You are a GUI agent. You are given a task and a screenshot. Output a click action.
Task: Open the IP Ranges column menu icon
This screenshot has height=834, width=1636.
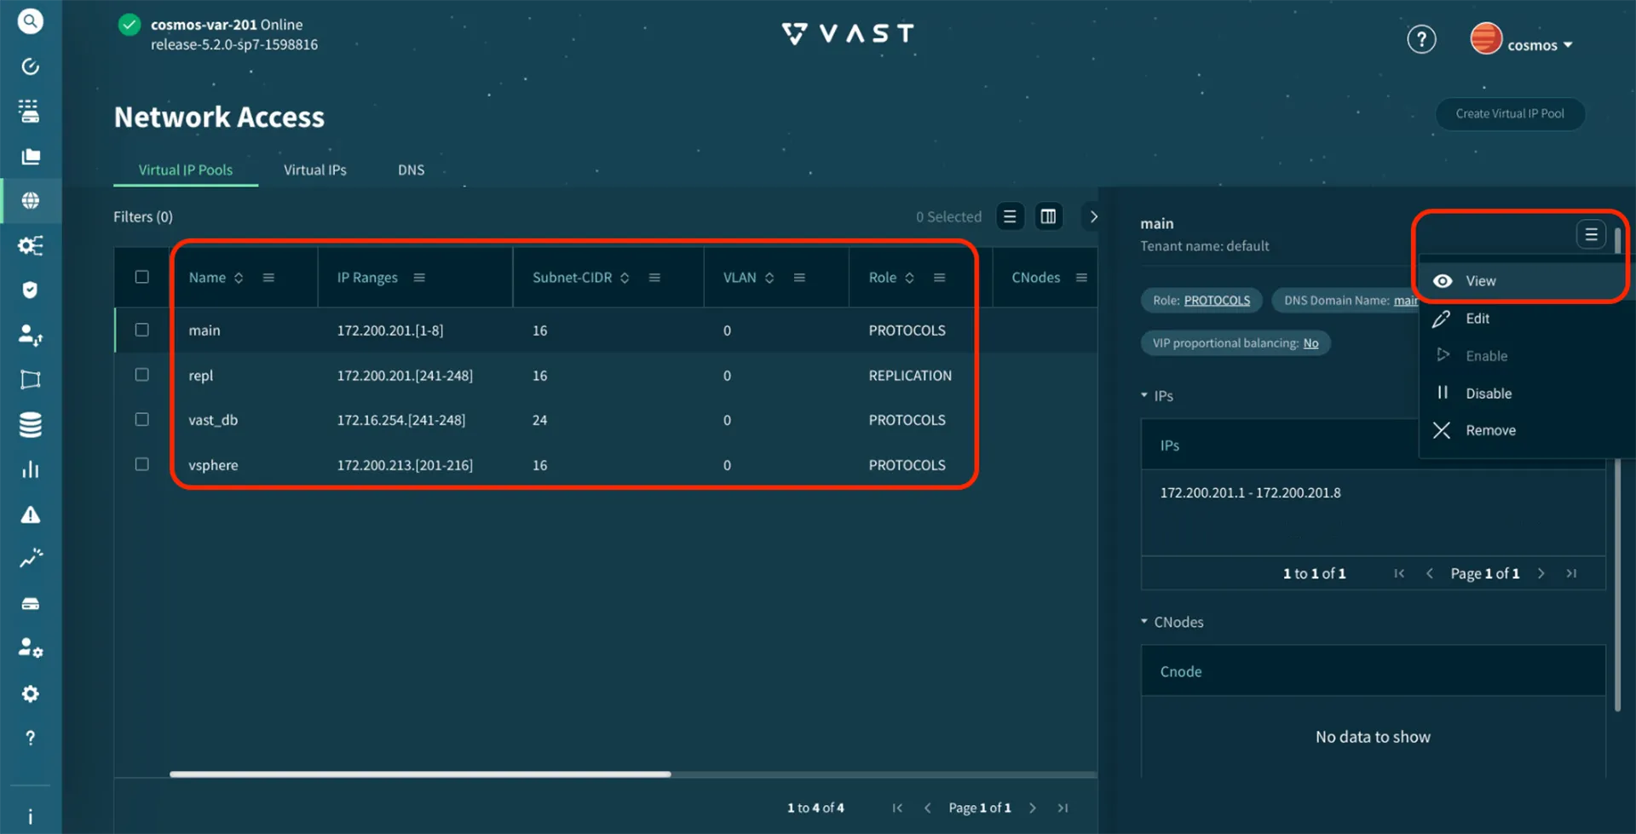click(x=419, y=278)
